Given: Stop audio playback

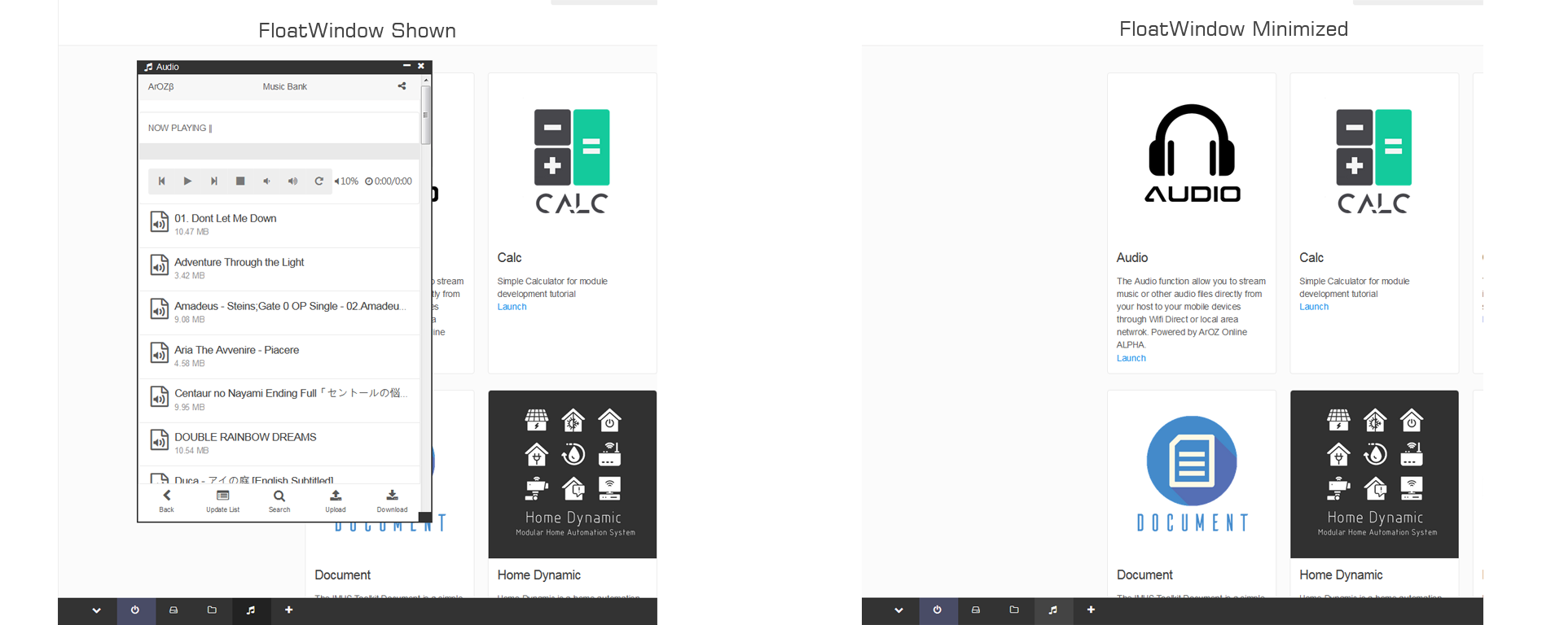Looking at the screenshot, I should (x=240, y=181).
